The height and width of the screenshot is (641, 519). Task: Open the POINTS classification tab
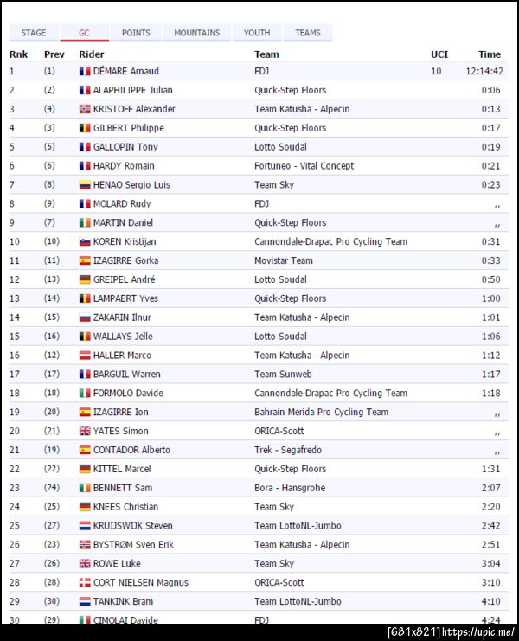(x=136, y=33)
